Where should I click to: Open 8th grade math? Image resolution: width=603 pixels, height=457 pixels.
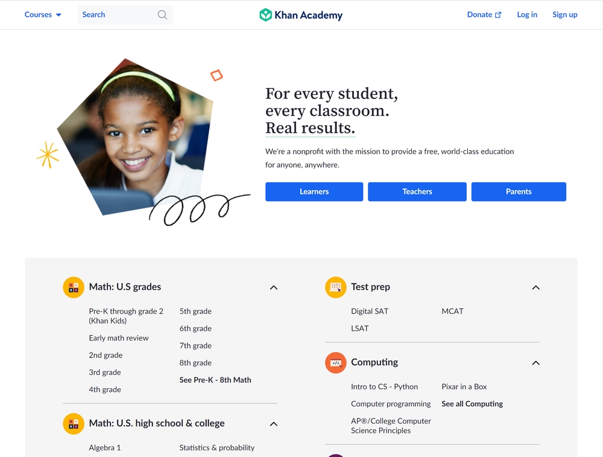pos(195,363)
